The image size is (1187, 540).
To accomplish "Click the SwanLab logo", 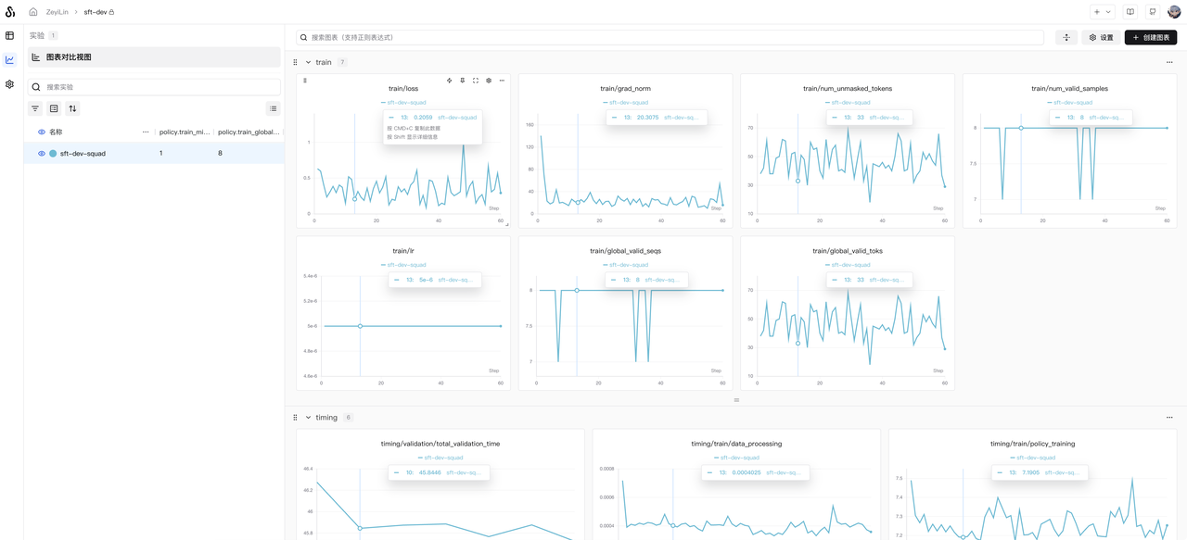I will pyautogui.click(x=10, y=11).
